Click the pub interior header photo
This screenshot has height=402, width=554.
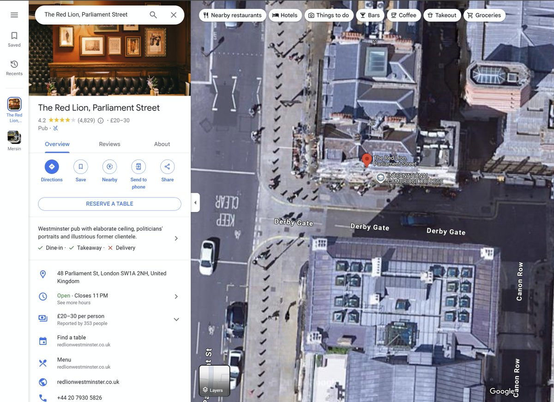tap(109, 60)
